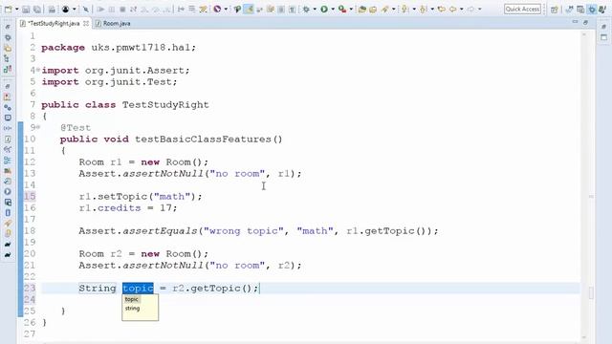The image size is (612, 344).
Task: Click the Disconnect debug icon
Action: click(x=134, y=9)
